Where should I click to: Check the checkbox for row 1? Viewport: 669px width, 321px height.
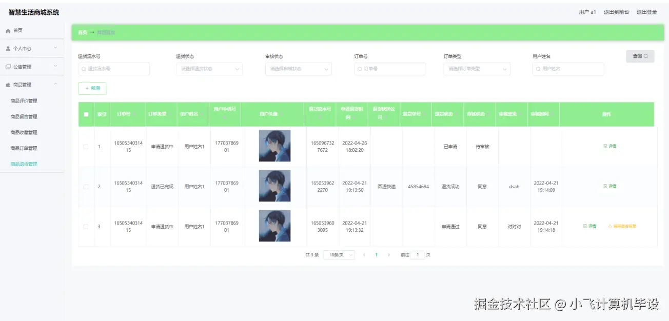coord(86,147)
